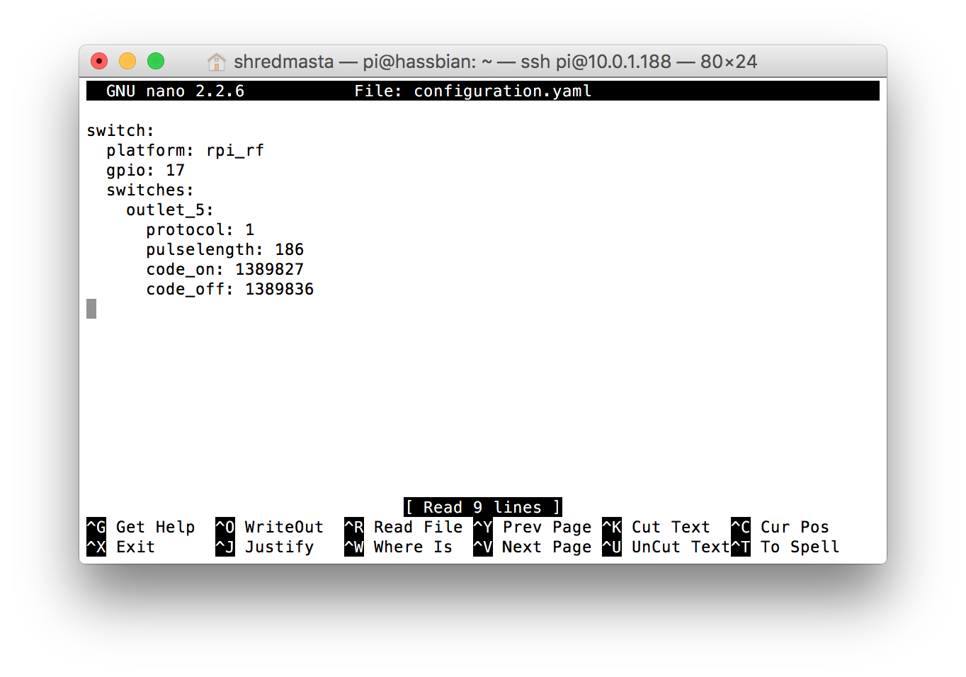Click the "gpio: 17" line
The height and width of the screenshot is (677, 966).
tap(146, 170)
